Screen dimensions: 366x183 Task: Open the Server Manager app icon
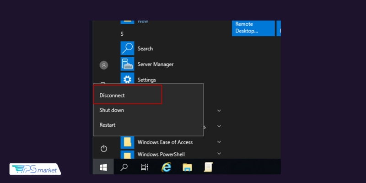tap(127, 64)
